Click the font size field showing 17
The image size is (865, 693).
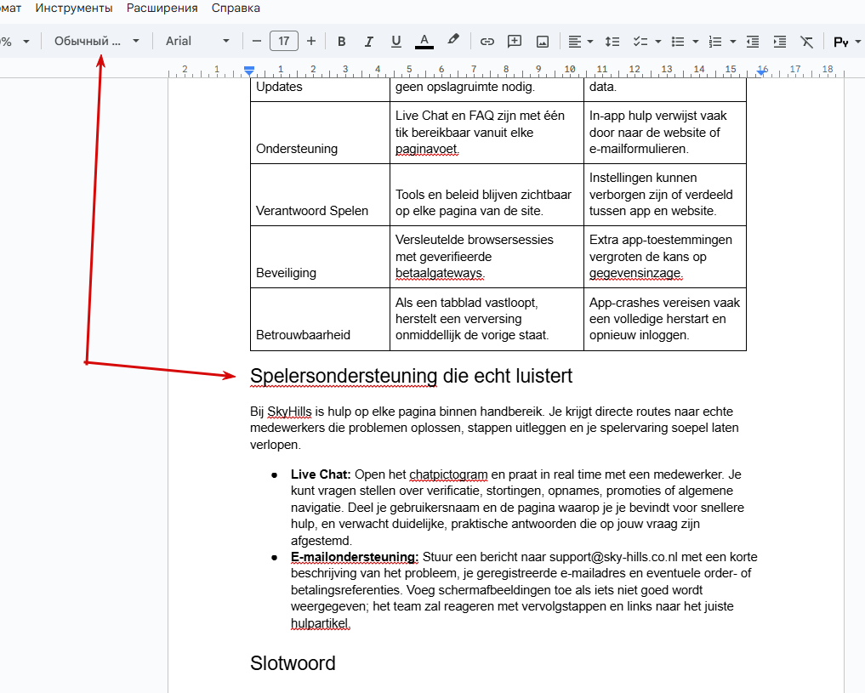point(284,42)
